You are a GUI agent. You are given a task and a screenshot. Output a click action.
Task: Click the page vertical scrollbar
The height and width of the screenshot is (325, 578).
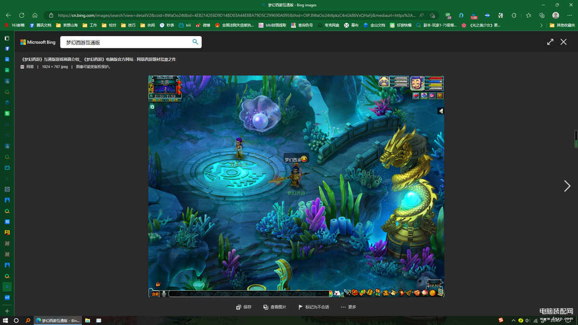(x=576, y=139)
